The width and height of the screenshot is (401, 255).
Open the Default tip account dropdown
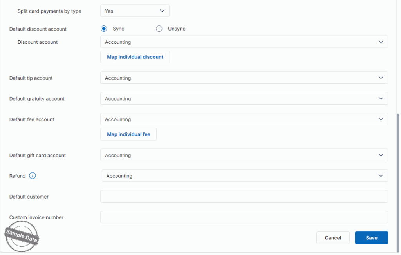[244, 78]
